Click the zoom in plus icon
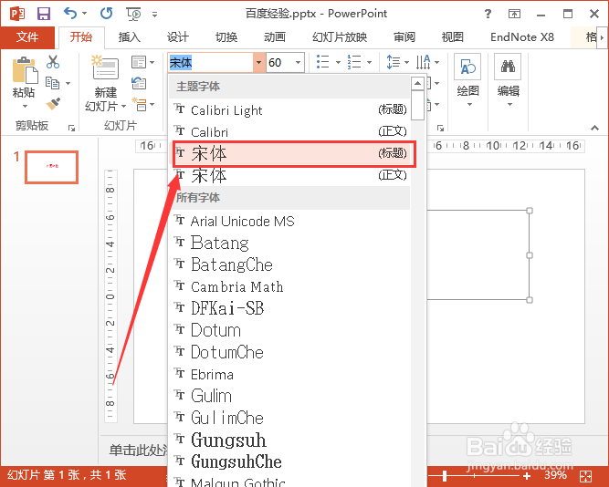609x487 pixels. click(527, 476)
